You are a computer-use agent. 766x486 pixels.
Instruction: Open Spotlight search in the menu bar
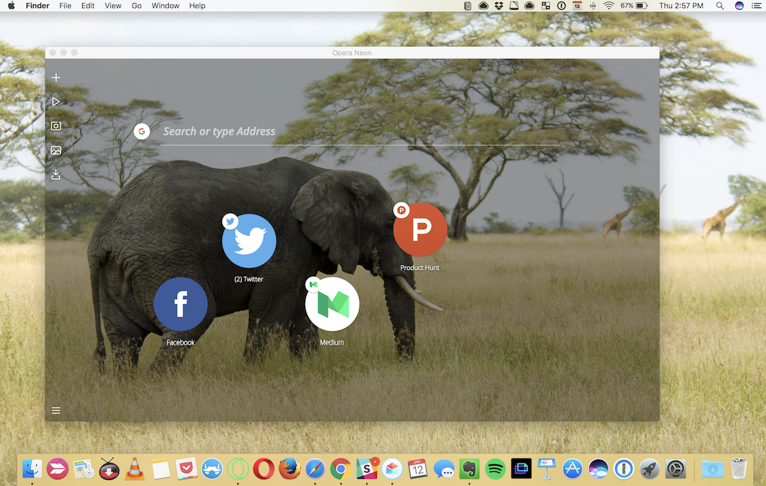pyautogui.click(x=720, y=6)
